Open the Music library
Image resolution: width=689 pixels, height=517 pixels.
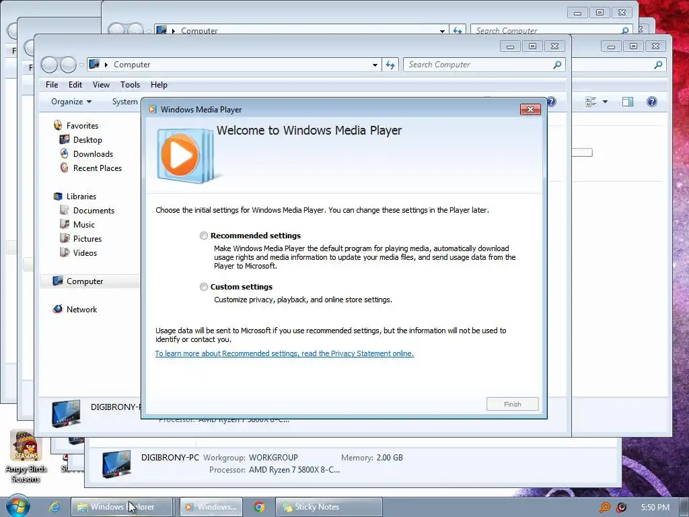tap(84, 225)
